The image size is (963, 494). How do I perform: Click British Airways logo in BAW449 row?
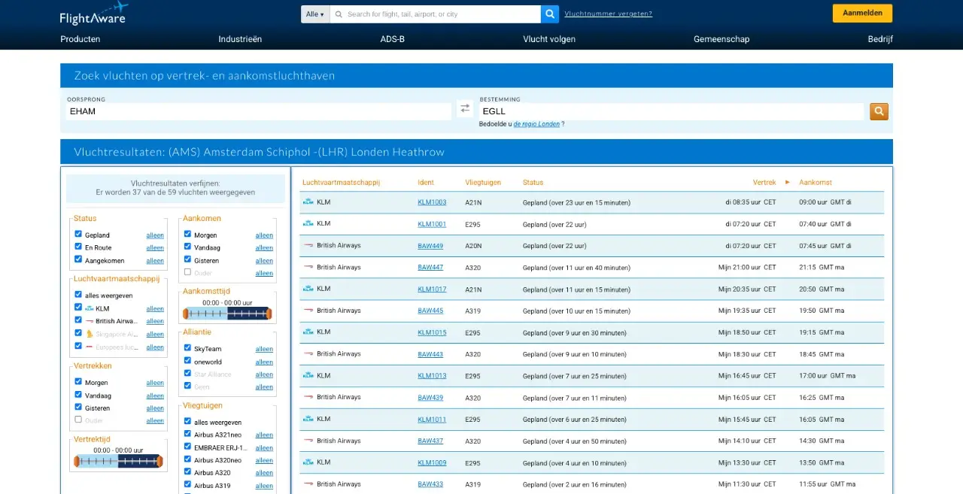pos(308,246)
